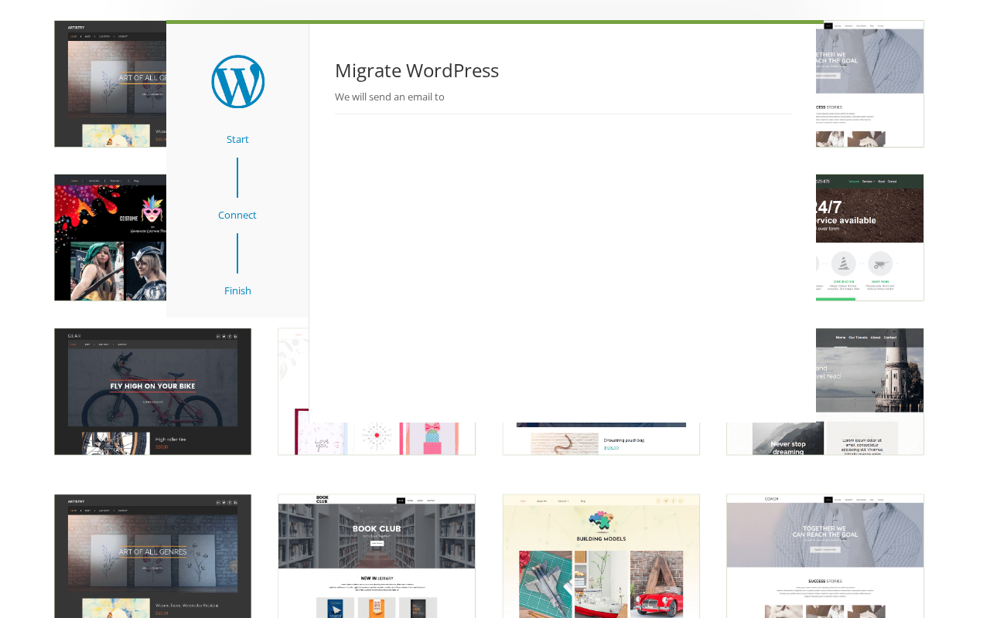Click the WordPress logo in the migration dialog
Screen dimensions: 990x618
[x=238, y=82]
